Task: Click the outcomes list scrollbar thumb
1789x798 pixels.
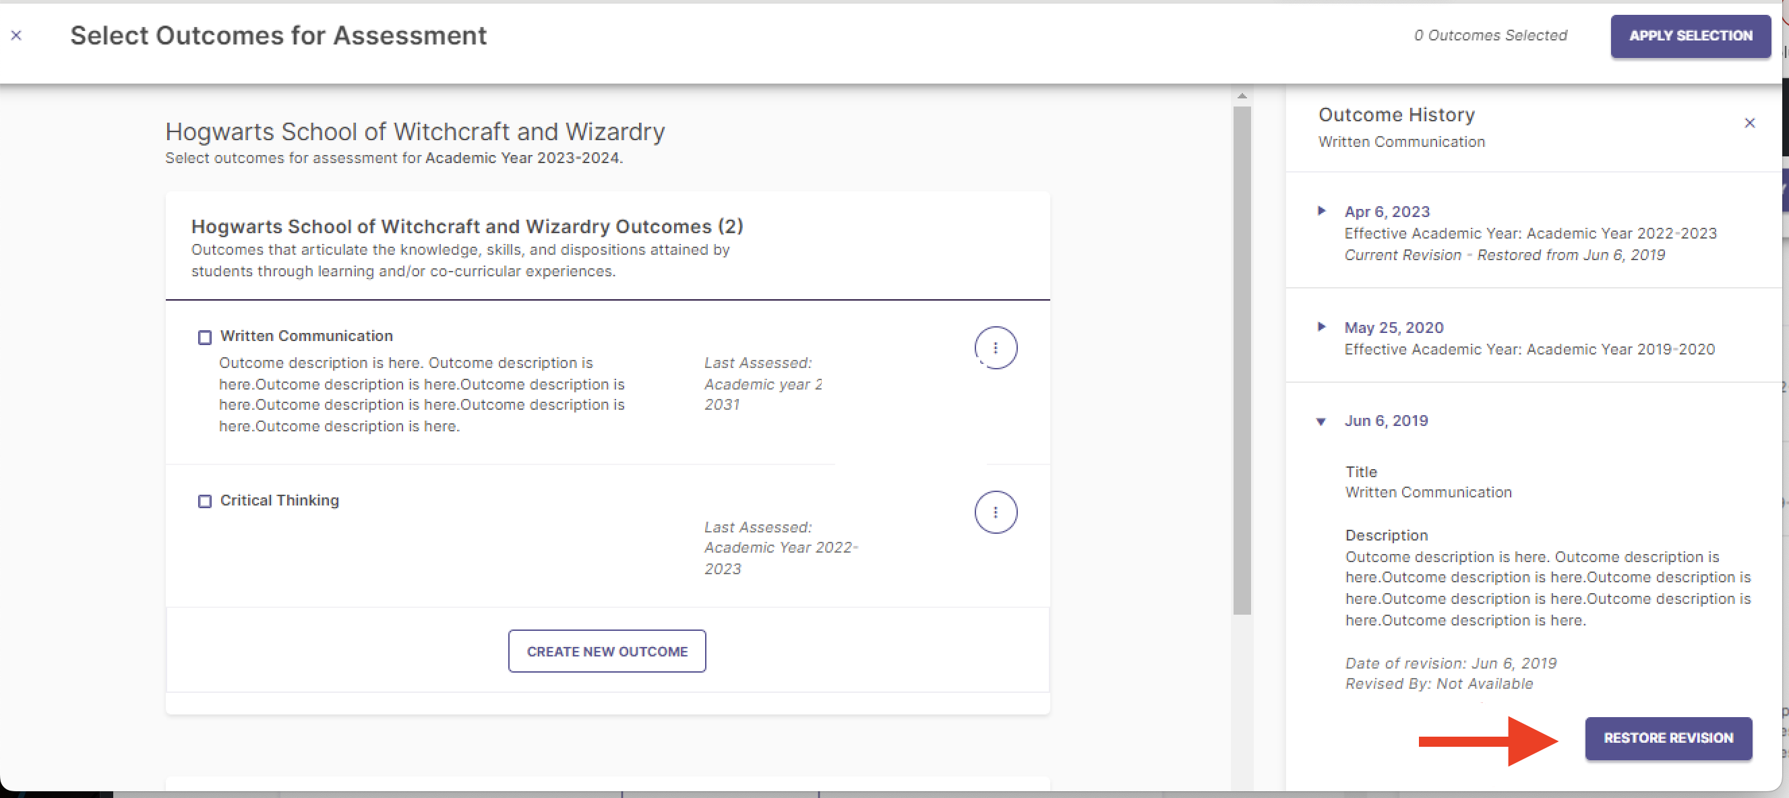Action: (1242, 361)
